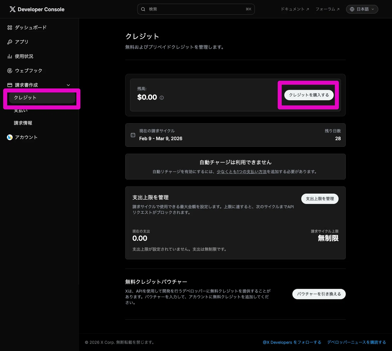Open フォーラム link

pyautogui.click(x=328, y=9)
